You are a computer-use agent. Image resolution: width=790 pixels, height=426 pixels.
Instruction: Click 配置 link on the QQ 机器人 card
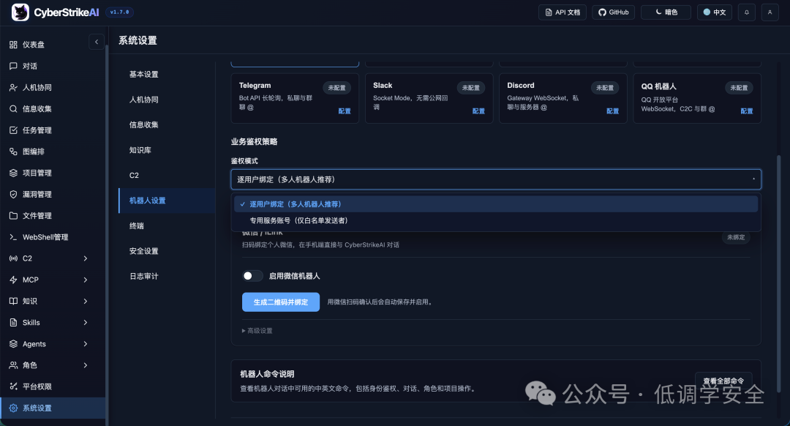747,111
